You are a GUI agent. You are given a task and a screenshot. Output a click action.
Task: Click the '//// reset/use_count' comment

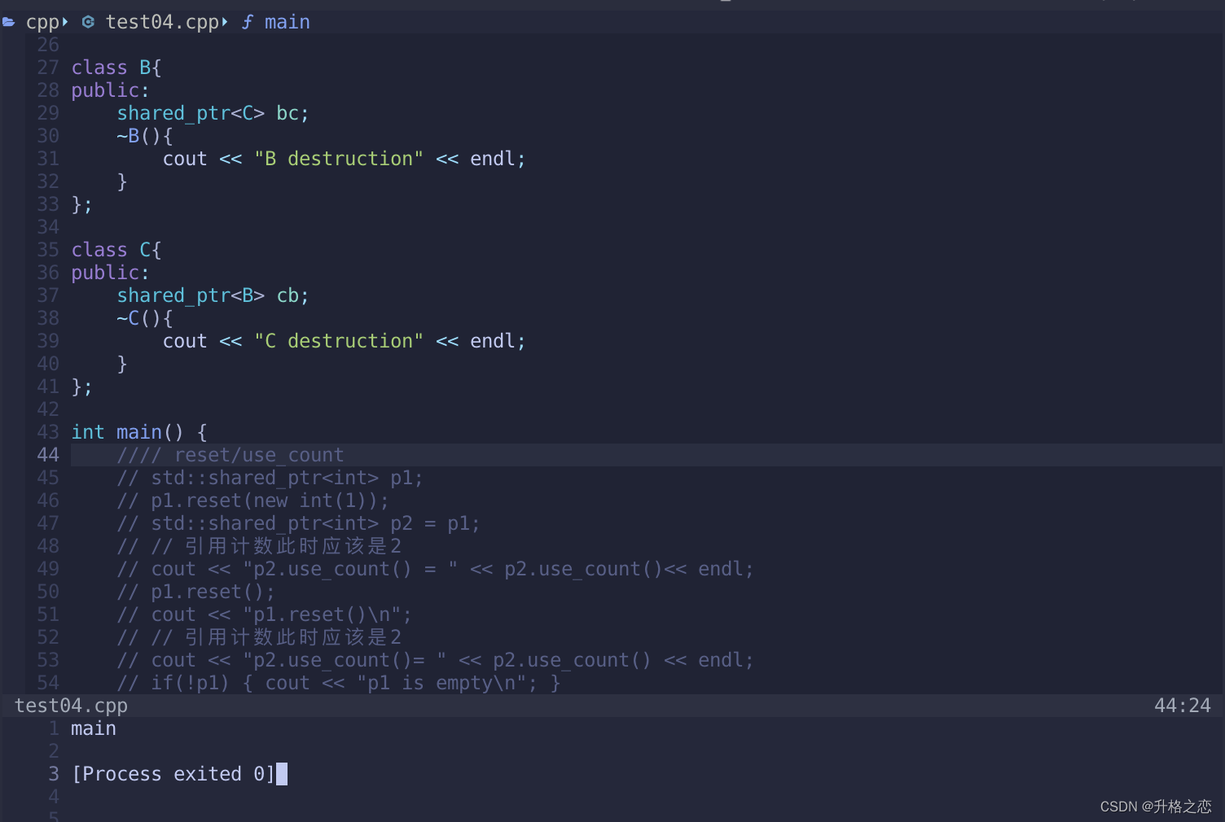point(231,455)
